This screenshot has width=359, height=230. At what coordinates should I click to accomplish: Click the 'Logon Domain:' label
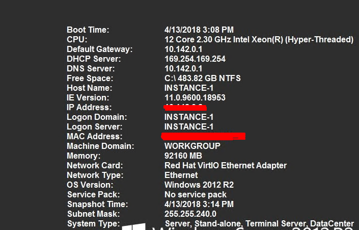pyautogui.click(x=97, y=117)
